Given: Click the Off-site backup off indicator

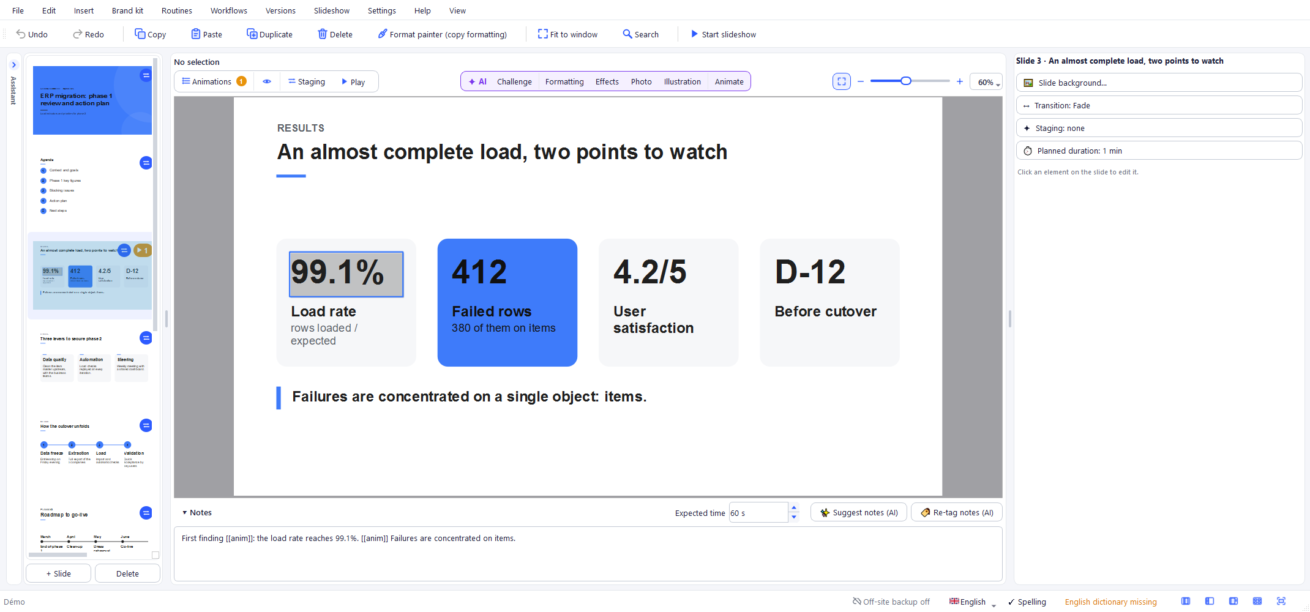Looking at the screenshot, I should click(x=891, y=602).
